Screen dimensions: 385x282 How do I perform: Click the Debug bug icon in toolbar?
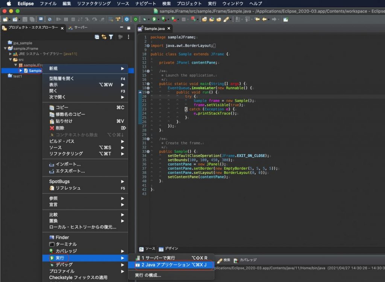(144, 19)
